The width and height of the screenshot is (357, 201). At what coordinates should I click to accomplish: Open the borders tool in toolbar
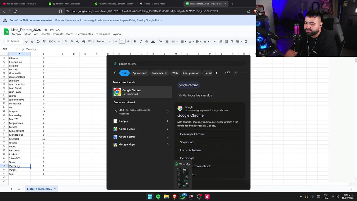167,41
